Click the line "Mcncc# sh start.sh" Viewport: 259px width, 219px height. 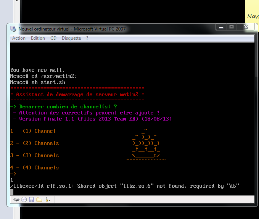(x=38, y=82)
